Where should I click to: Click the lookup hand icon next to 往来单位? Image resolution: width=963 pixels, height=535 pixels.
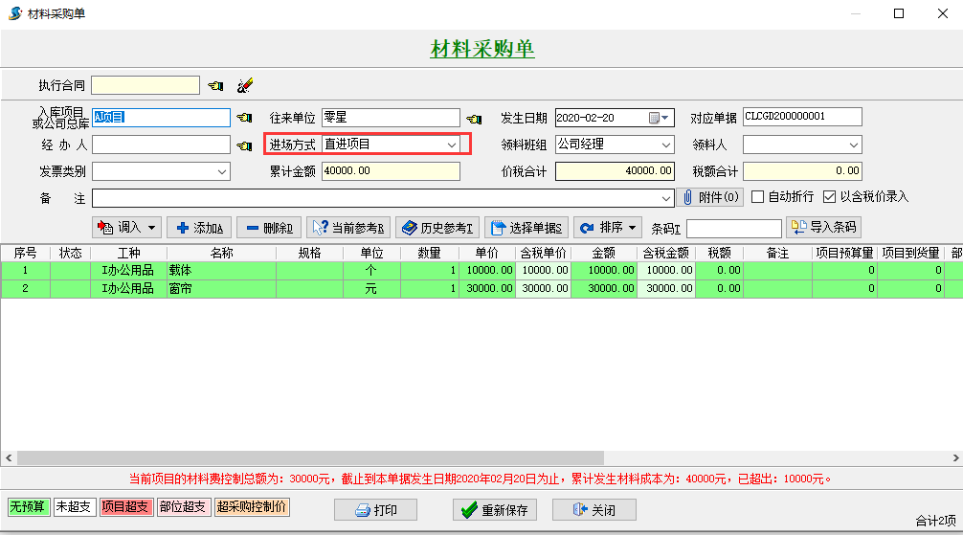tap(474, 119)
